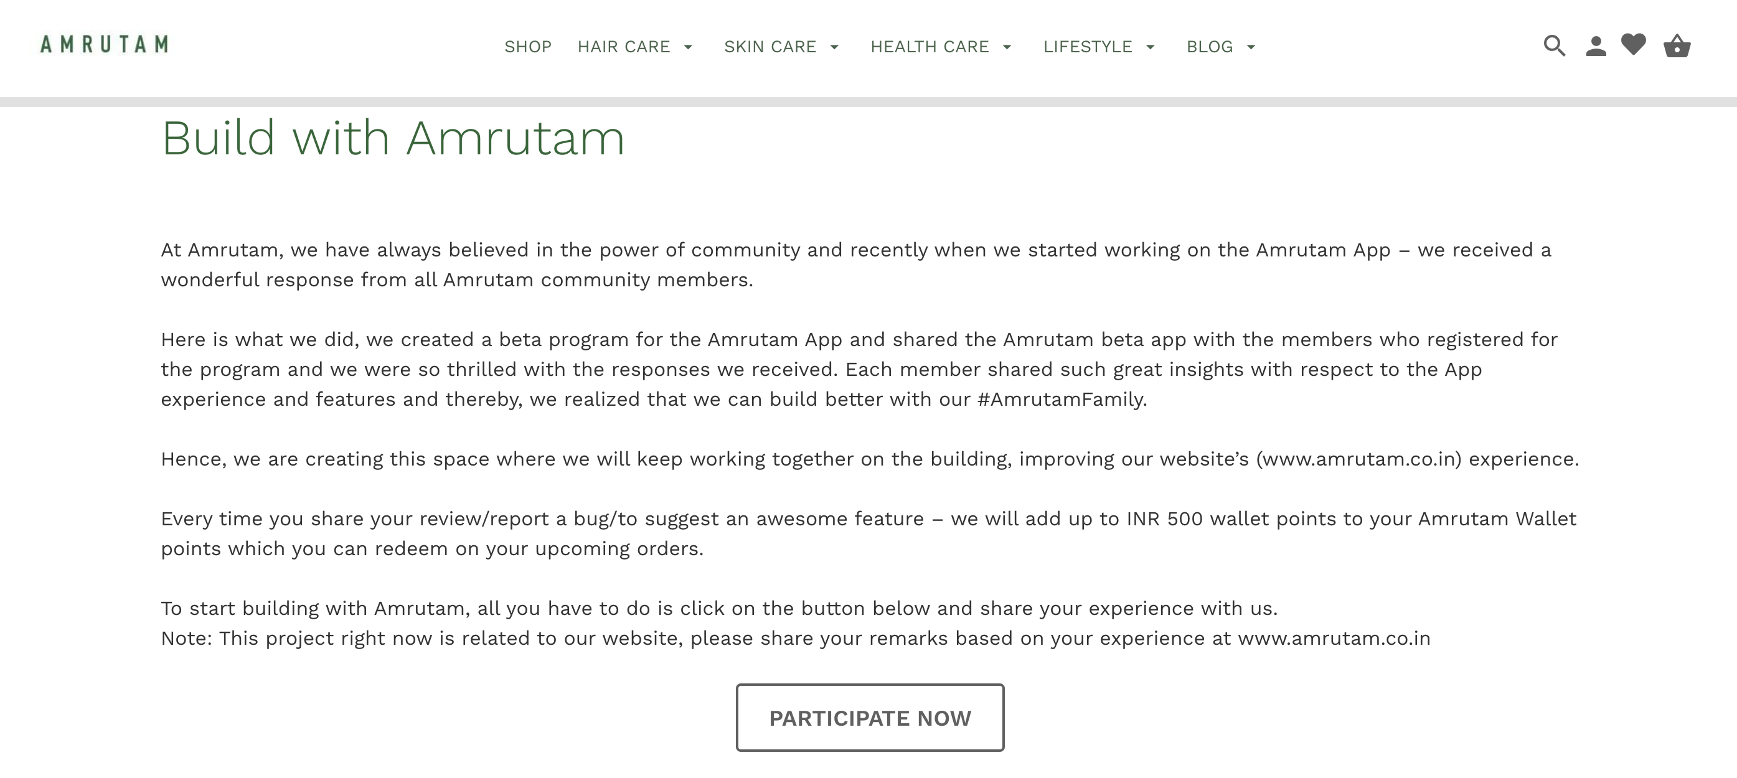
Task: Select LIFESTYLE navigation menu item
Action: pyautogui.click(x=1089, y=47)
